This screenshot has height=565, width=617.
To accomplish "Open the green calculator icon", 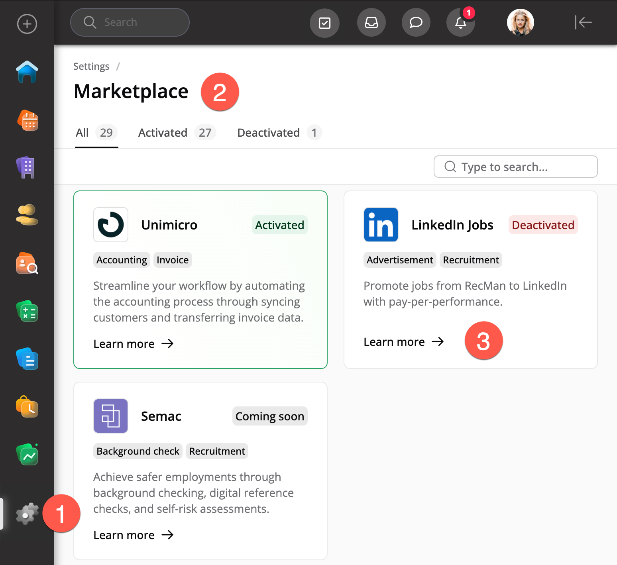I will (x=27, y=311).
